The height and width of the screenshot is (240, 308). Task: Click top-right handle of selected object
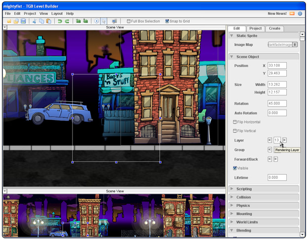pyautogui.click(x=160, y=74)
